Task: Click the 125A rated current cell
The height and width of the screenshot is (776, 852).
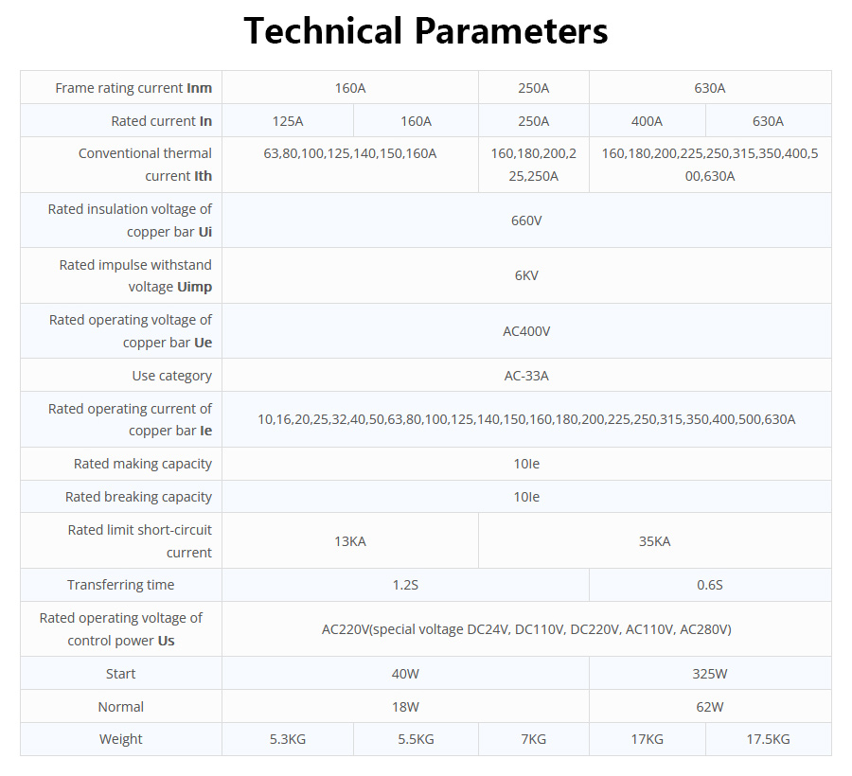Action: pos(288,121)
